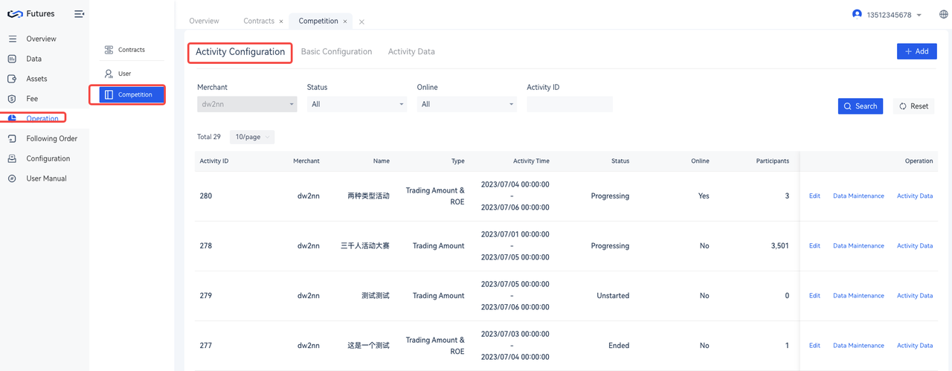Open Overview in the sidebar
The image size is (952, 371).
click(x=41, y=39)
